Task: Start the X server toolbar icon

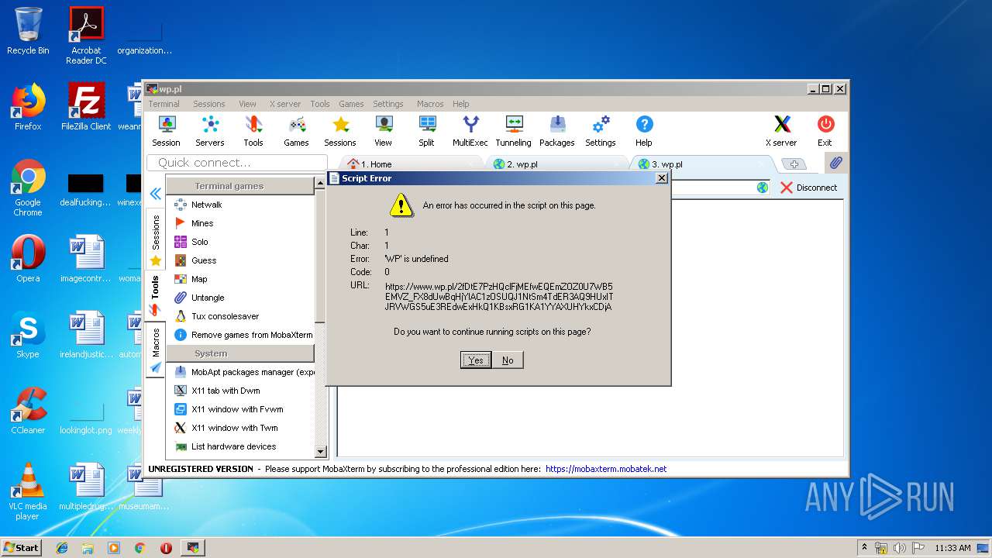Action: [x=781, y=131]
